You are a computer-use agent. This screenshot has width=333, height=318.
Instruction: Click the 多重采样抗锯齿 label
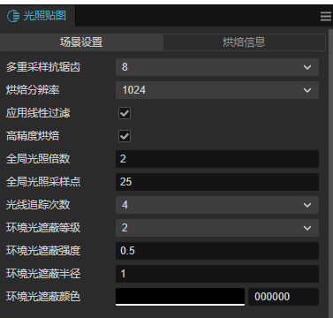43,67
